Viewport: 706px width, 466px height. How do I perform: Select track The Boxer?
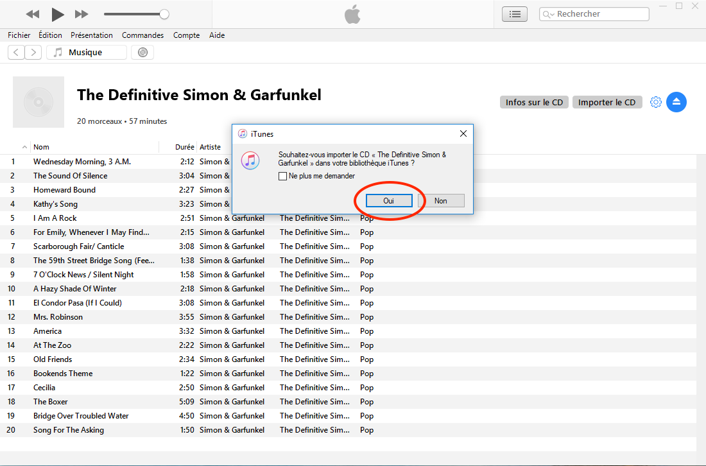(348, 402)
